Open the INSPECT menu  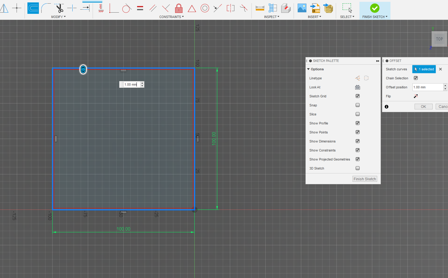click(x=271, y=17)
